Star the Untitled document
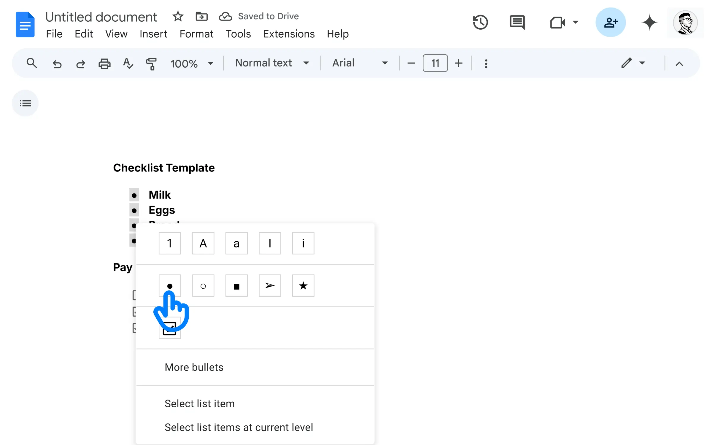Screen dimensions: 712x445 point(178,16)
